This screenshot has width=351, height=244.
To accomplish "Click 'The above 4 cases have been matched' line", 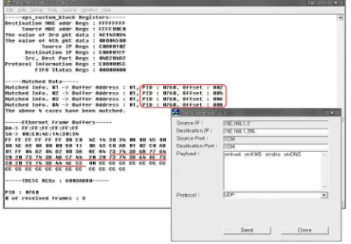I will pos(65,111).
